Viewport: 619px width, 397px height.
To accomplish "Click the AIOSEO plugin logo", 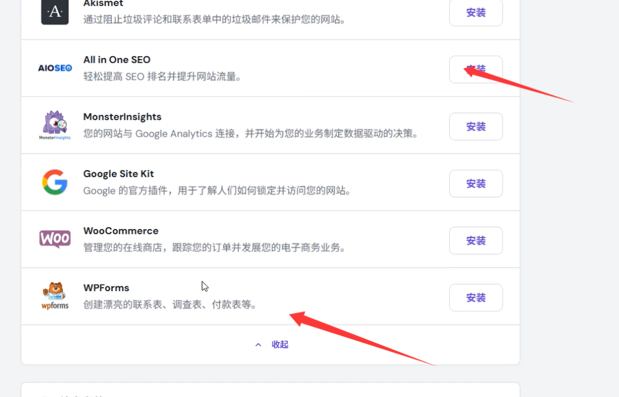I will (x=55, y=68).
